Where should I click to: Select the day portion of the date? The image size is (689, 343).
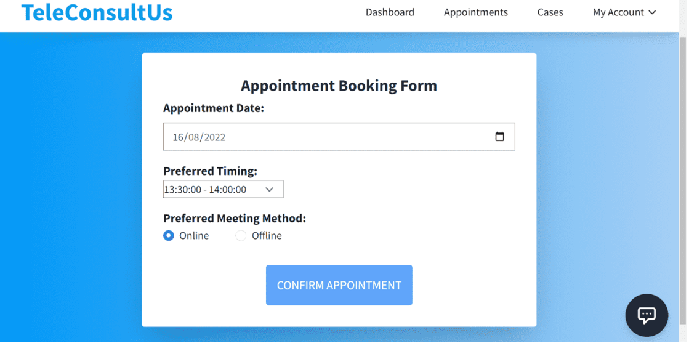point(177,137)
